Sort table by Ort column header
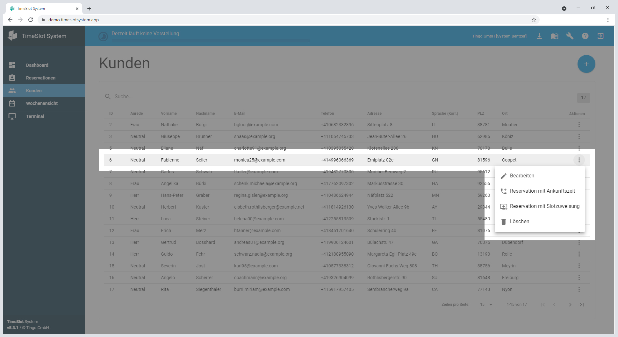This screenshot has width=618, height=337. tap(505, 113)
